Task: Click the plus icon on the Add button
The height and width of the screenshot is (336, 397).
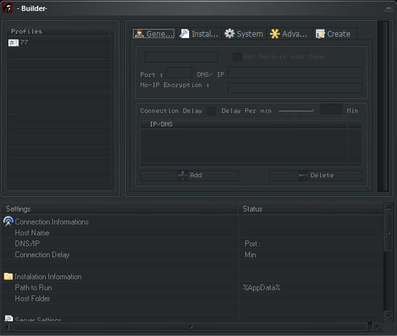Action: point(183,175)
